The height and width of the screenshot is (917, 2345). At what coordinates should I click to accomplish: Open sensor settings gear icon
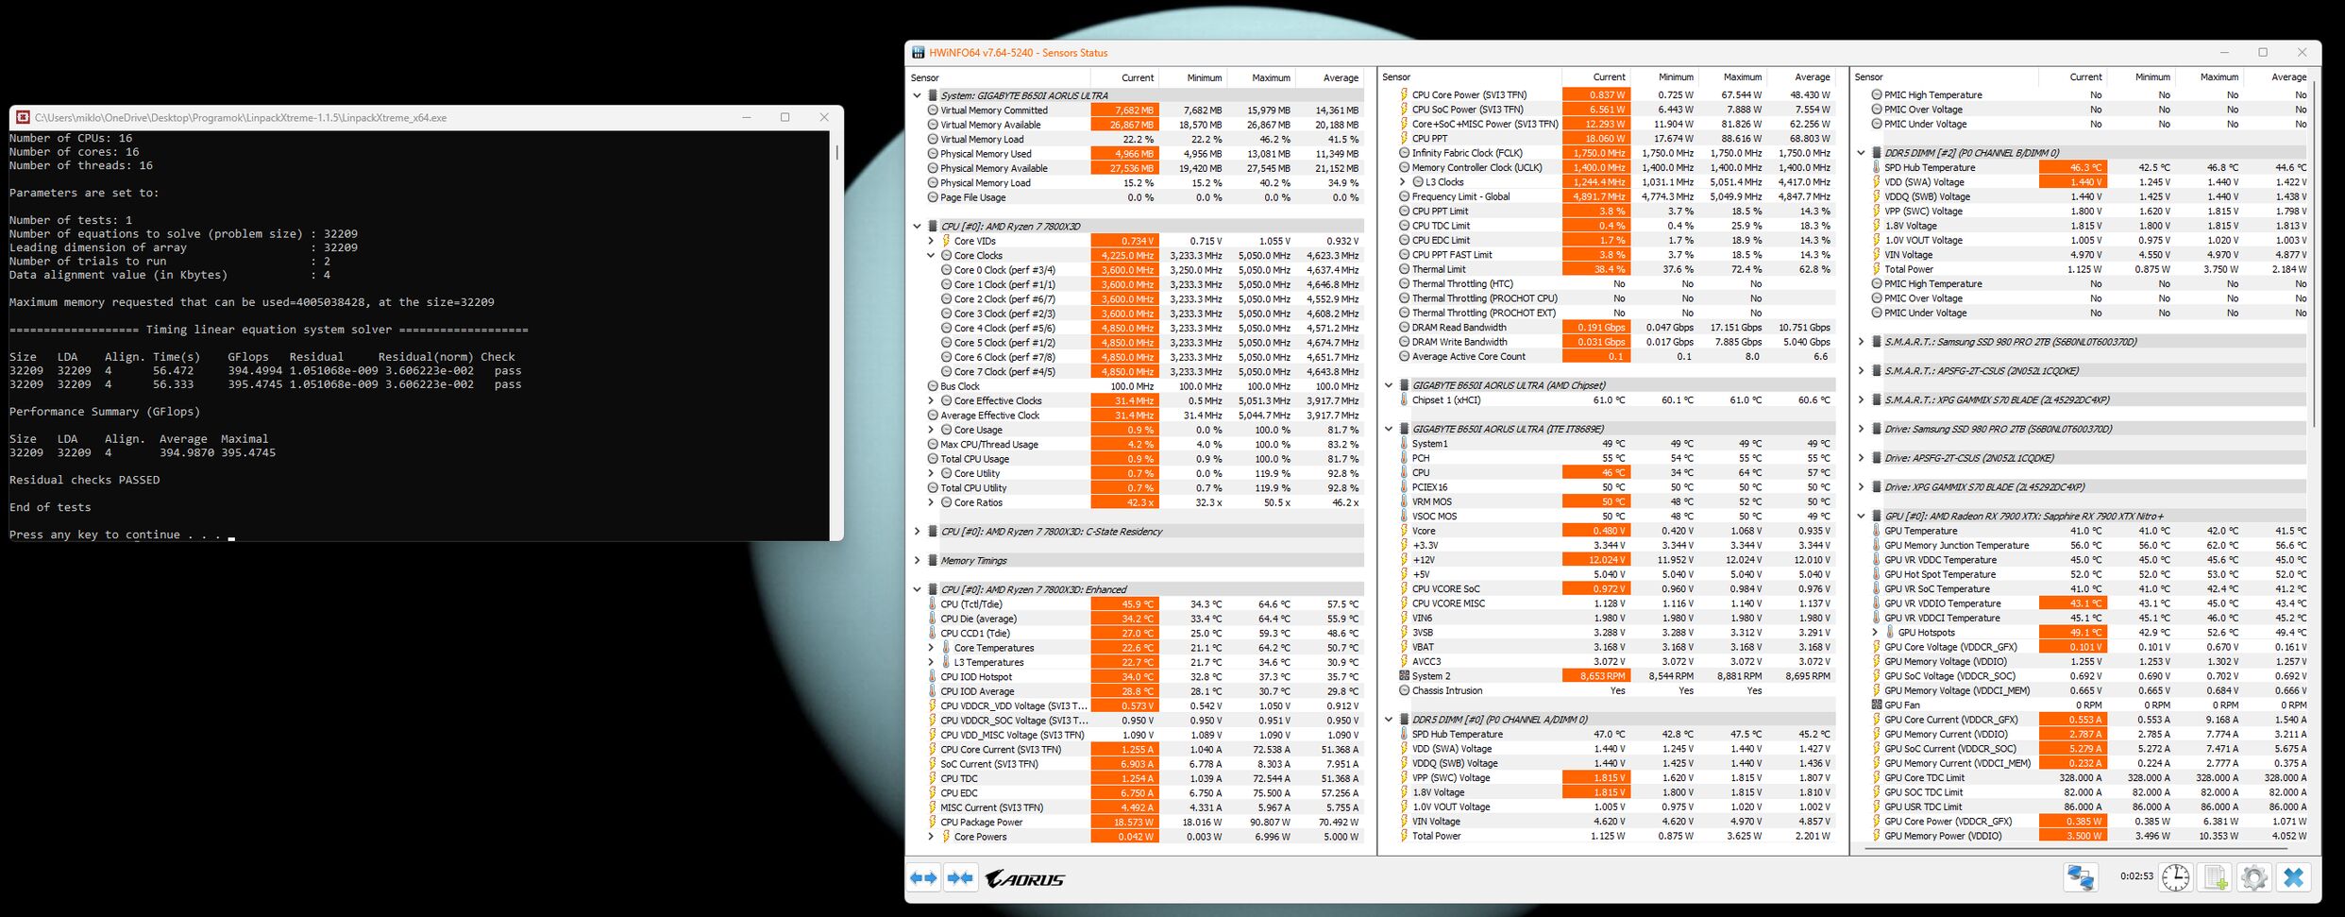tap(2254, 877)
